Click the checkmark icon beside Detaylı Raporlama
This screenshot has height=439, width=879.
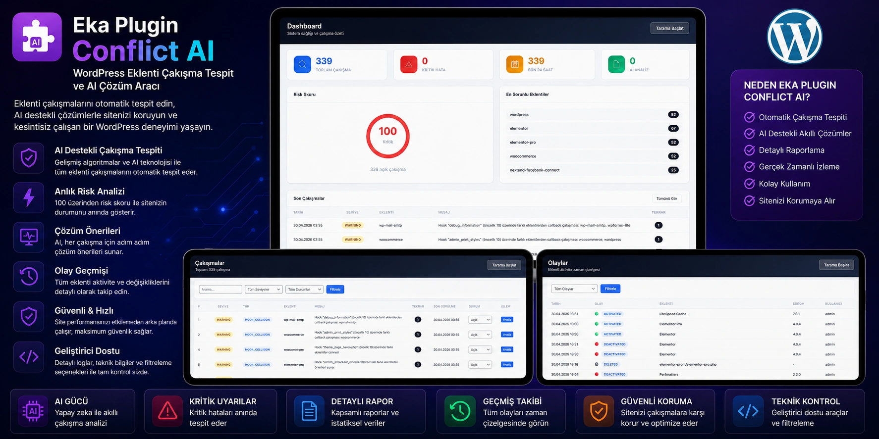(x=750, y=150)
